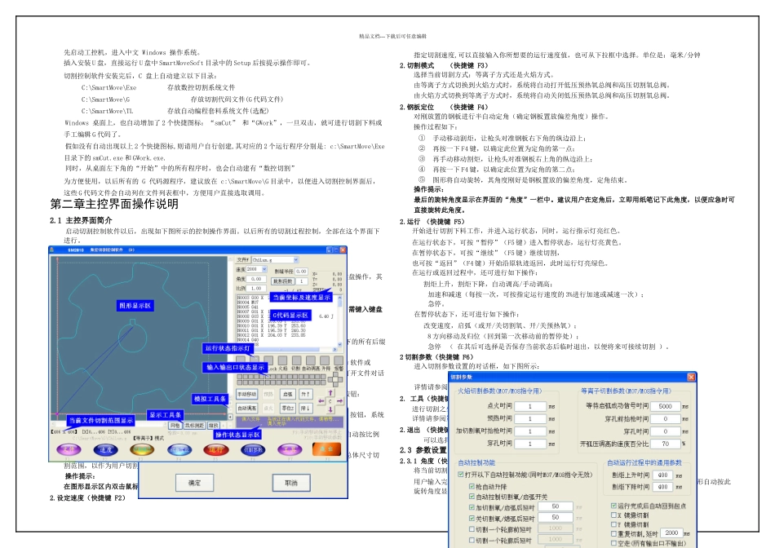
Task: Click the 自动调高 status indicator light
Action: click(x=311, y=360)
